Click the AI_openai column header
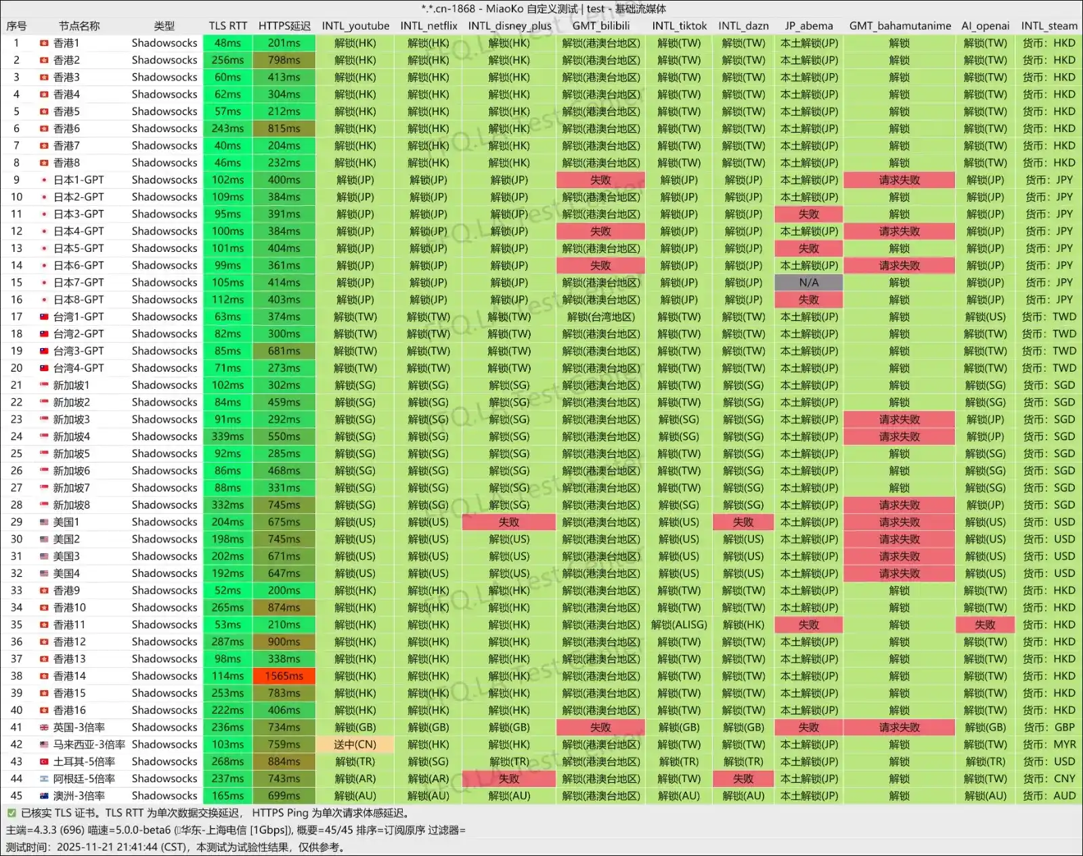This screenshot has width=1083, height=856. point(985,26)
